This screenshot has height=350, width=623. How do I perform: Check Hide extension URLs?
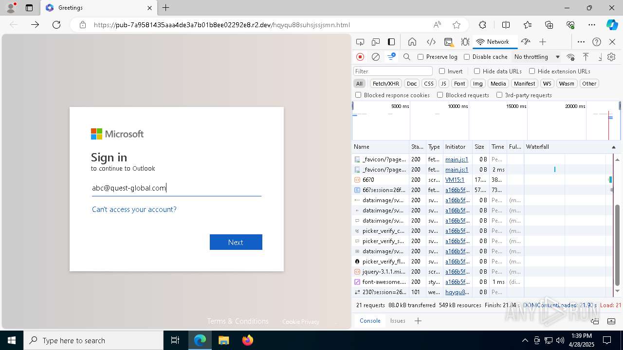pos(532,71)
